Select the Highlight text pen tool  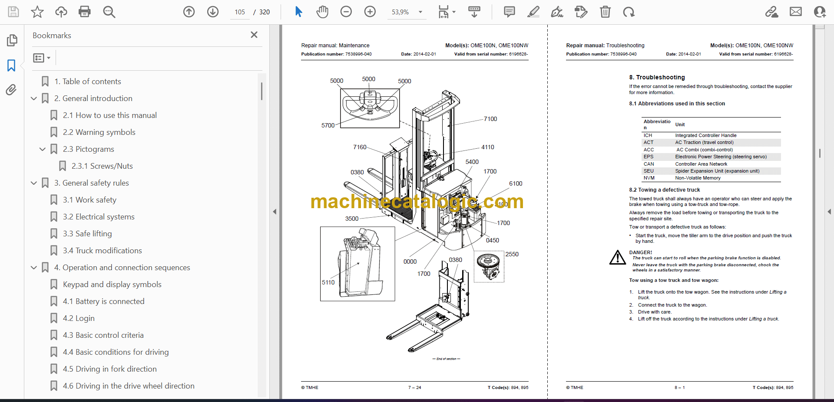(533, 12)
